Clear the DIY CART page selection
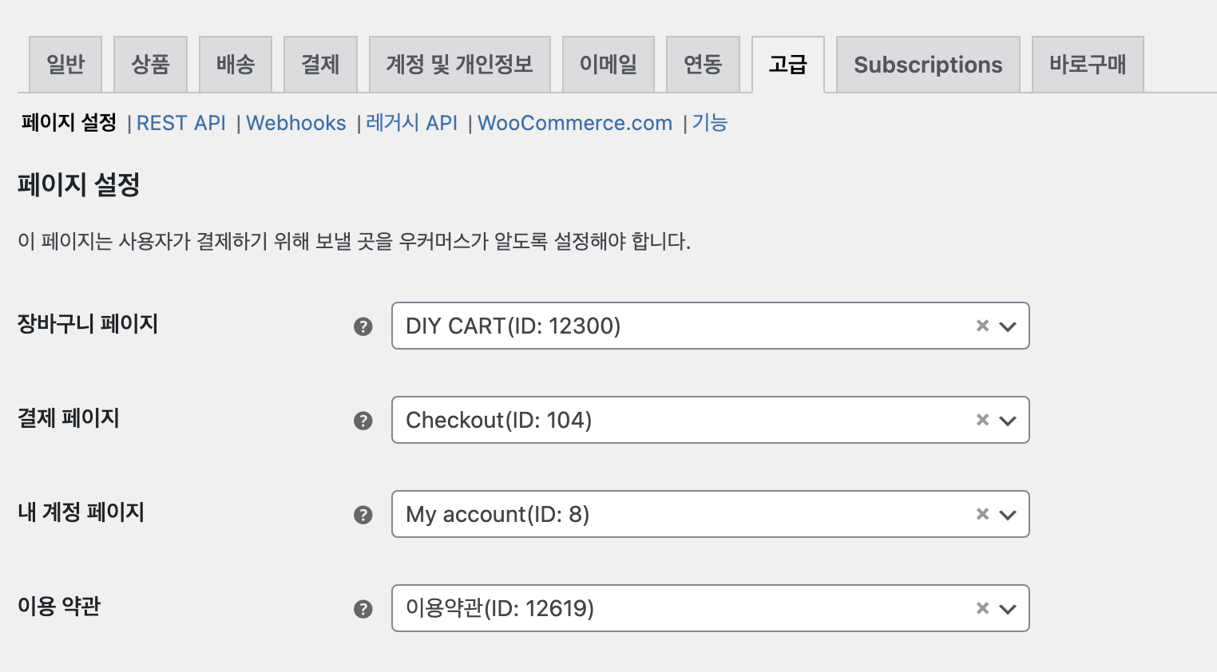1217x672 pixels. (x=982, y=326)
